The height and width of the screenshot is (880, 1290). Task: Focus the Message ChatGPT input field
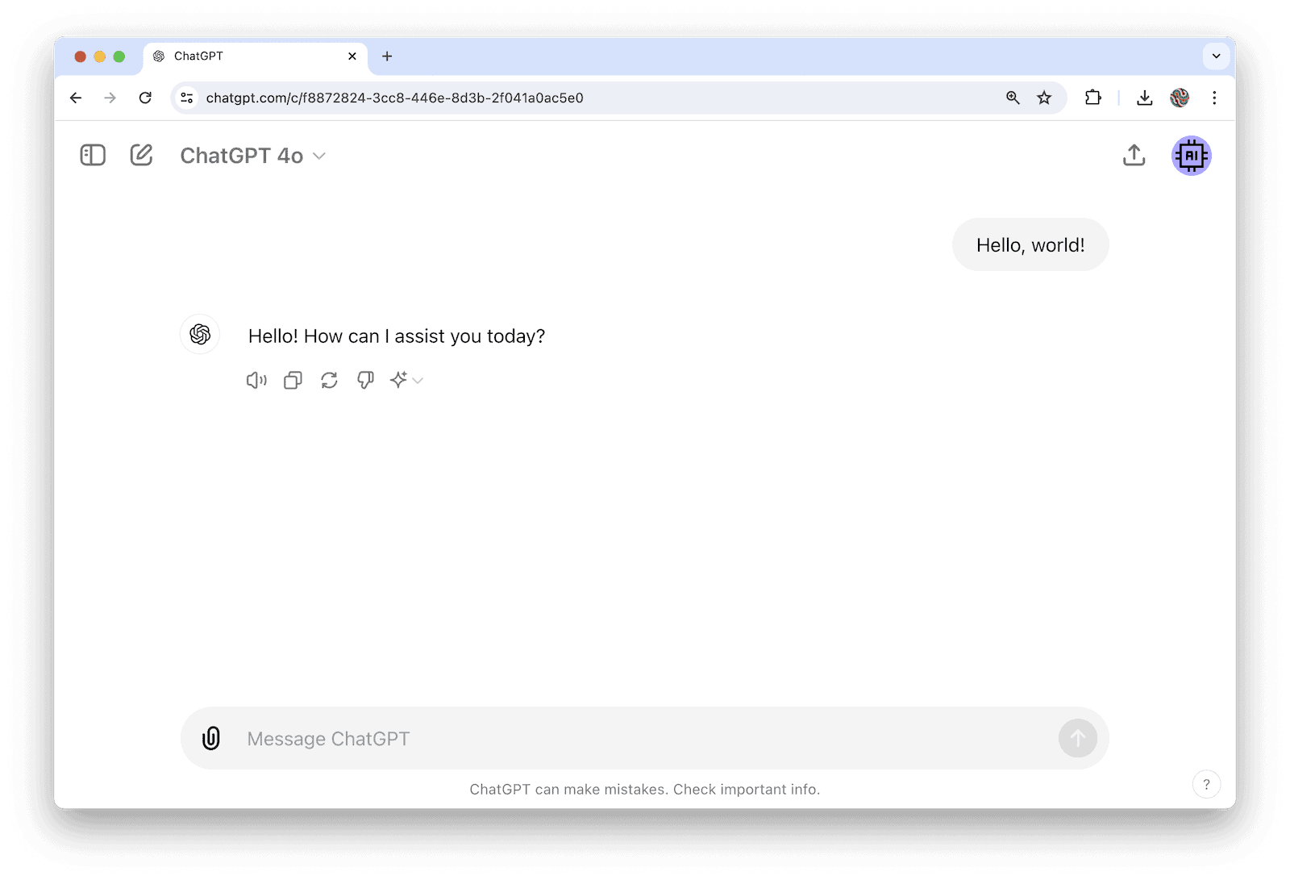click(645, 739)
